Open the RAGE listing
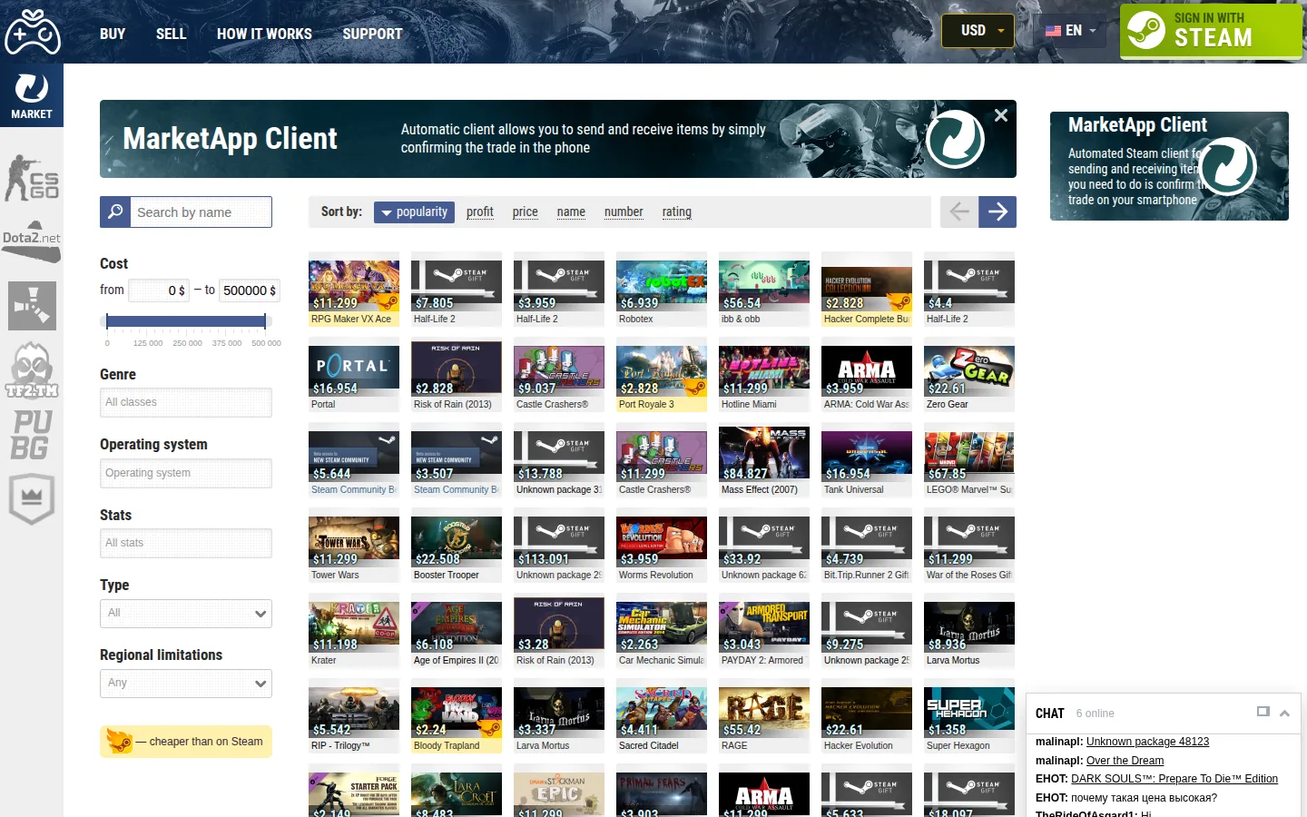Screen dimensions: 1307x817 click(x=764, y=716)
